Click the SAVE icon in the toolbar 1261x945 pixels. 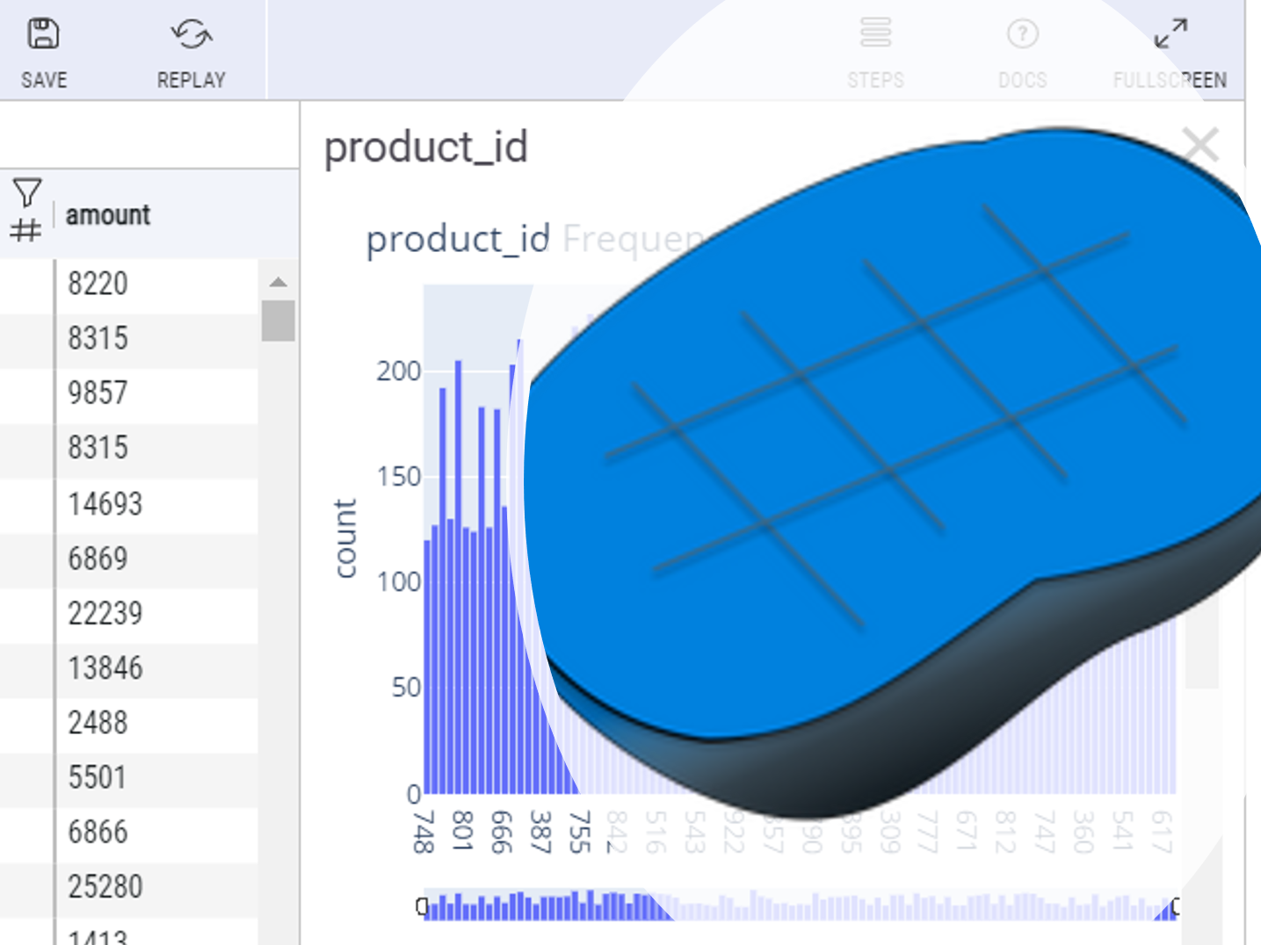click(43, 35)
